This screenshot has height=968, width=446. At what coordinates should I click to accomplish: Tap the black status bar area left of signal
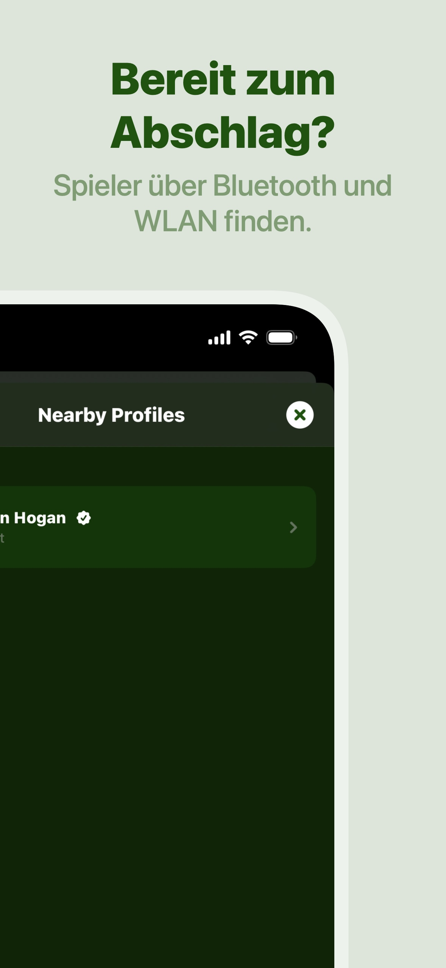101,338
